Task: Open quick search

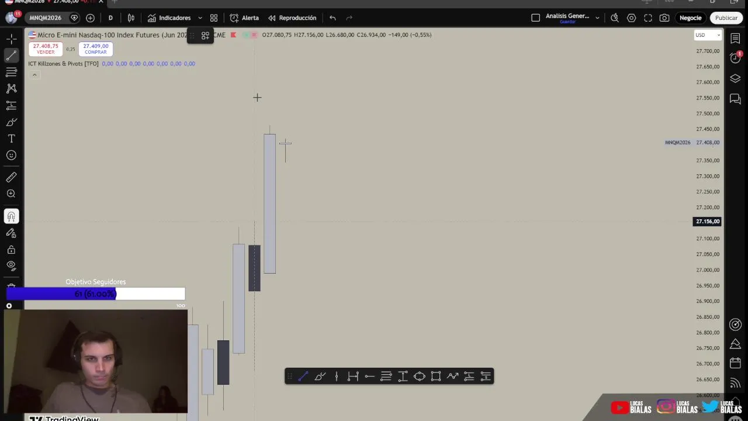Action: (x=615, y=18)
